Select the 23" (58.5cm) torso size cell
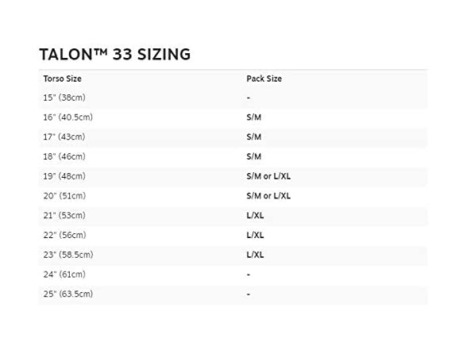Screen dimensions: 467x350 coord(68,255)
